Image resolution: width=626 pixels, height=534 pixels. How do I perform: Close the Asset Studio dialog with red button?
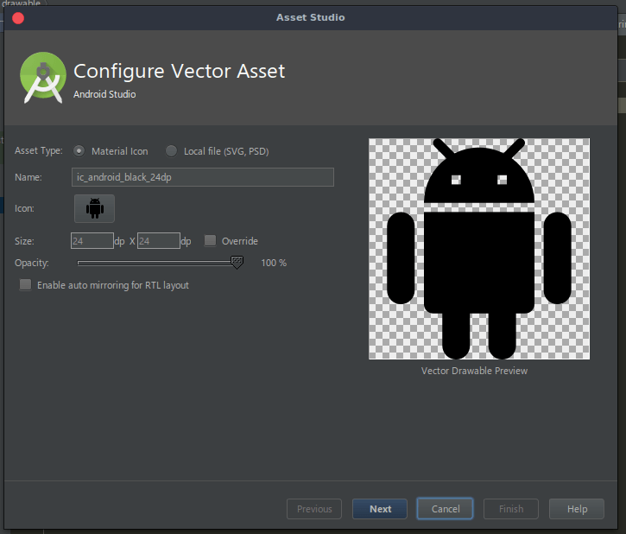18,17
